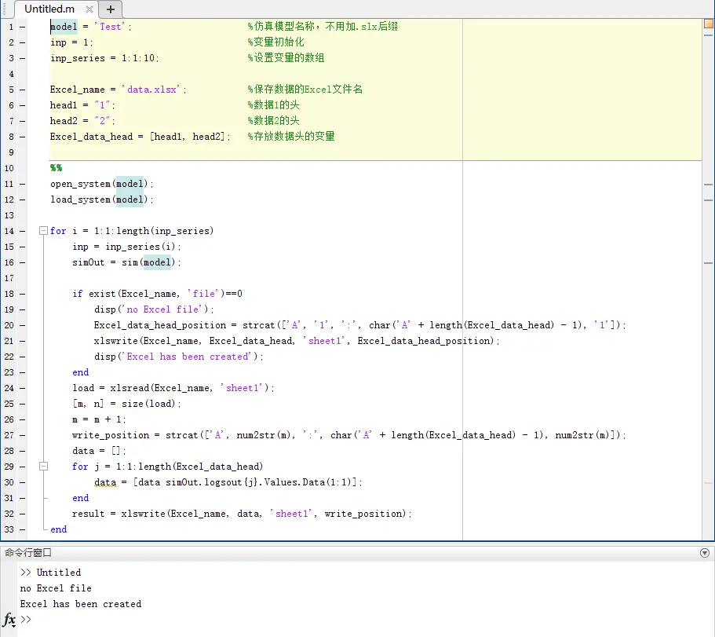Click the if exist(Excel_name, 'file')==0 line
This screenshot has width=715, height=637.
click(x=157, y=294)
